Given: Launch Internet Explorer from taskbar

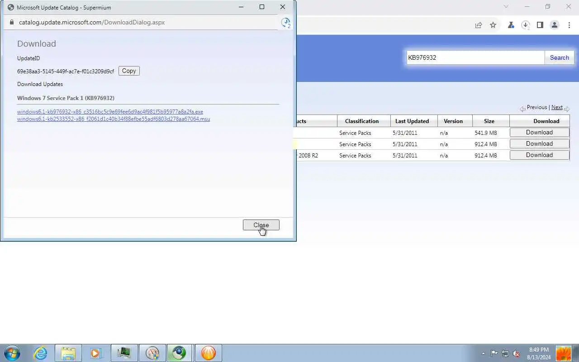Looking at the screenshot, I should pyautogui.click(x=41, y=353).
